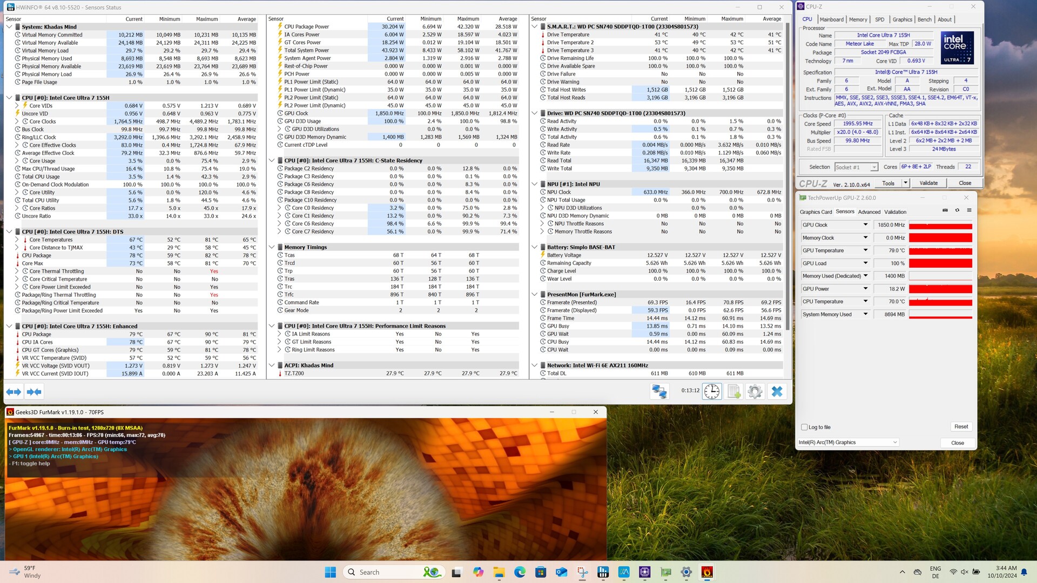
Task: Open the Validation tab in GPU-Z
Action: [895, 212]
